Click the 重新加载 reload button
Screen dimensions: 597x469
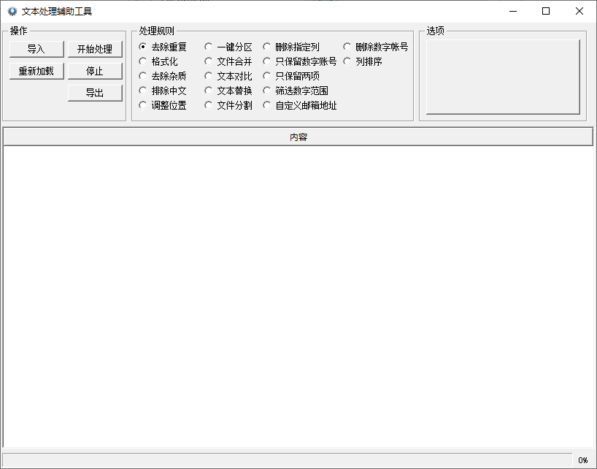coord(36,71)
